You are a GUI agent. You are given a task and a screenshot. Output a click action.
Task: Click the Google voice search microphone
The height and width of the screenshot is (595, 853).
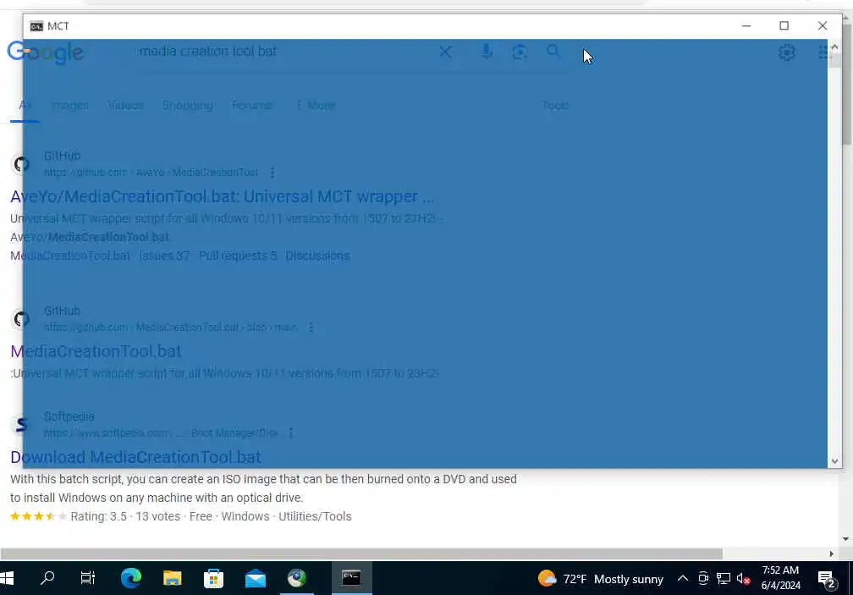point(487,52)
